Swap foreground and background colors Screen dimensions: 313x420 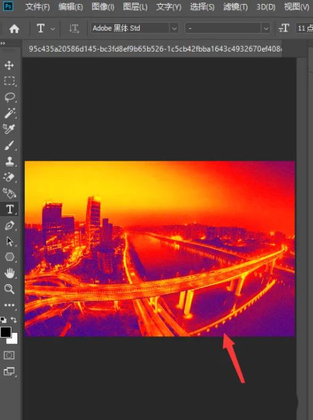pos(13,320)
